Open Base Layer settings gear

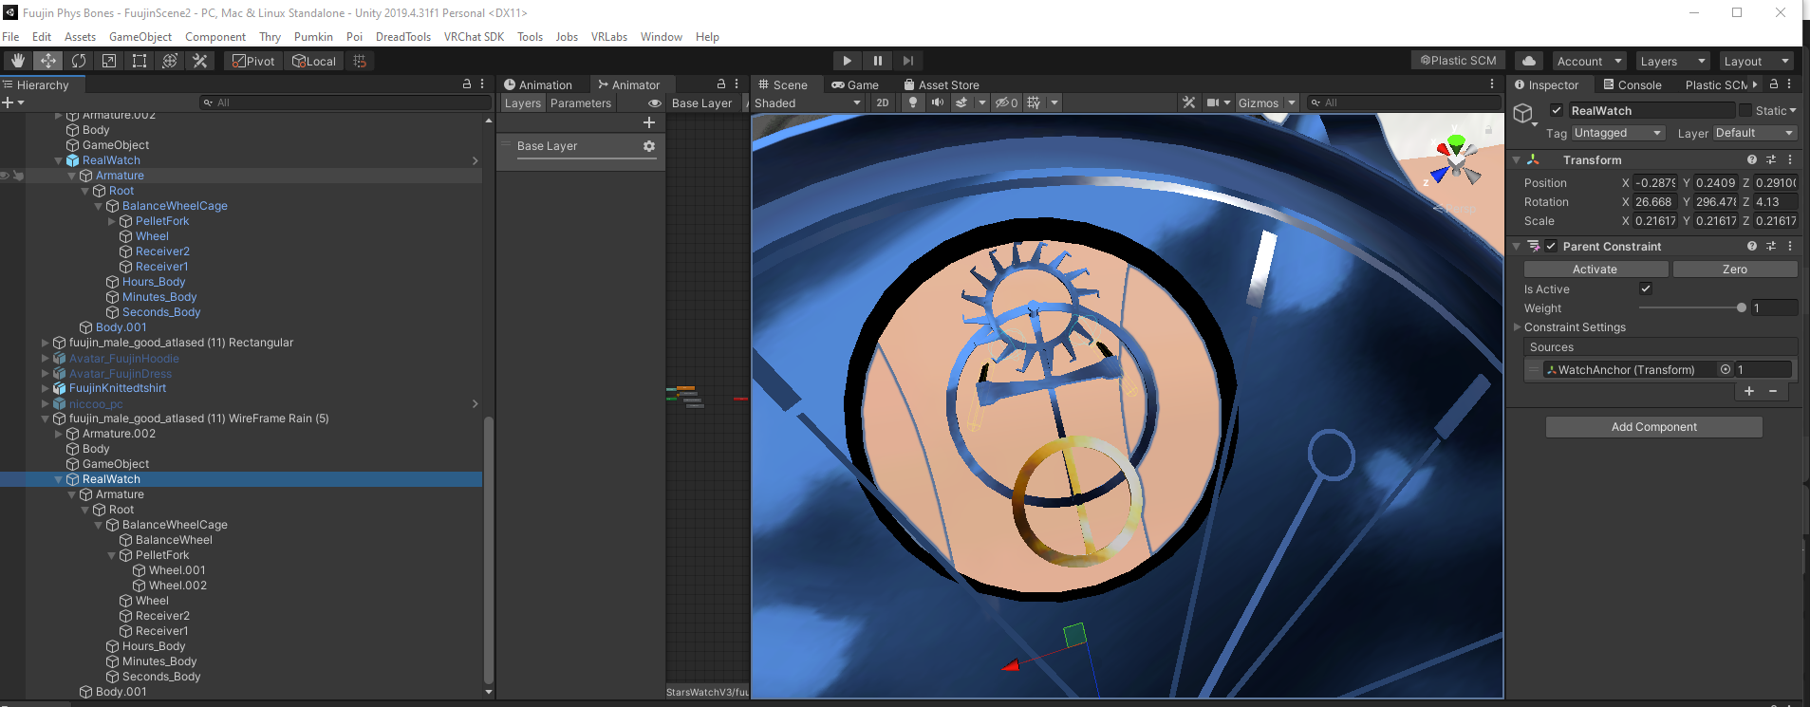(x=649, y=146)
